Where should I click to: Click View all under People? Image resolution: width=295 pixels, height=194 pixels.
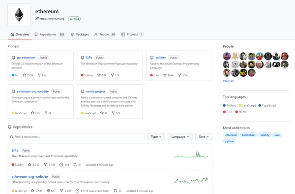pos(228,81)
